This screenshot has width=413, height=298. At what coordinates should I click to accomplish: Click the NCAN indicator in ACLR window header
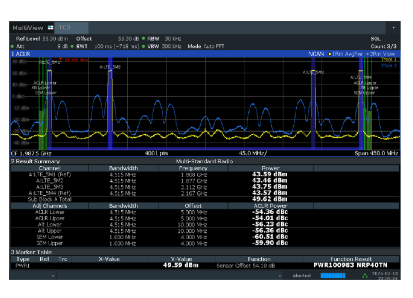click(x=316, y=54)
